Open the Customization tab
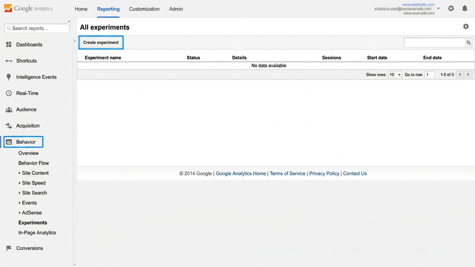 pos(144,9)
